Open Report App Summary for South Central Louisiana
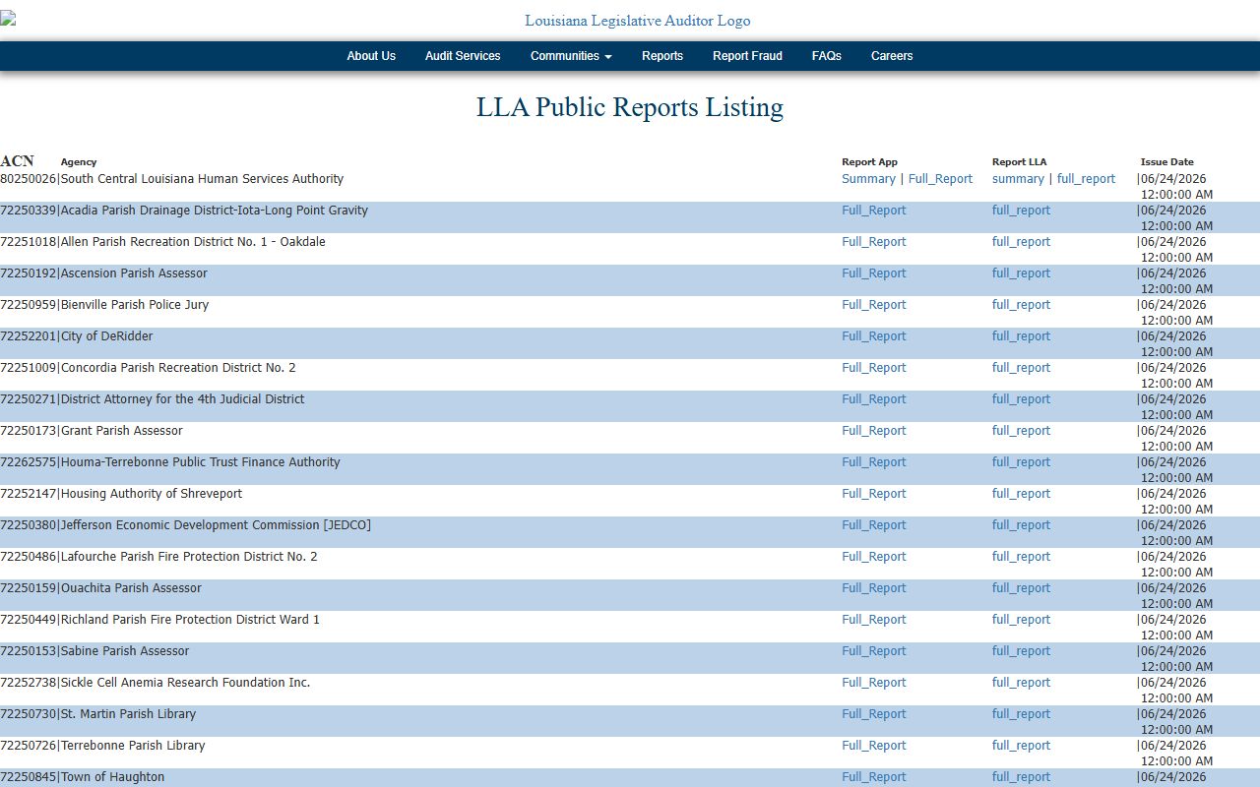The height and width of the screenshot is (787, 1260). pos(868,179)
